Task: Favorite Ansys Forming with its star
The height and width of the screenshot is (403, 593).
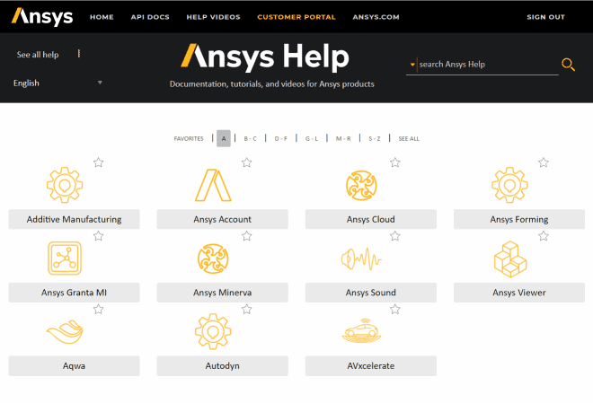Action: (544, 162)
